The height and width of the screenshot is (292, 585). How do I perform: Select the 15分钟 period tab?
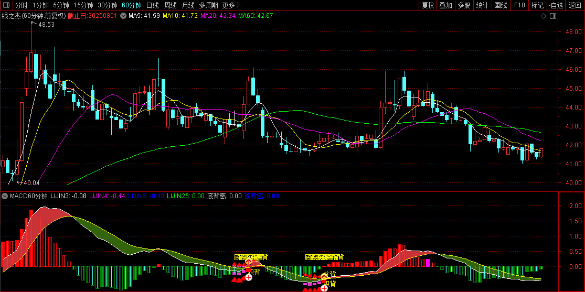pos(82,5)
